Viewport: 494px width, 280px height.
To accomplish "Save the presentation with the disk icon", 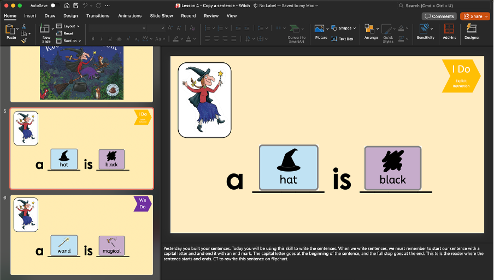I will [75, 5].
